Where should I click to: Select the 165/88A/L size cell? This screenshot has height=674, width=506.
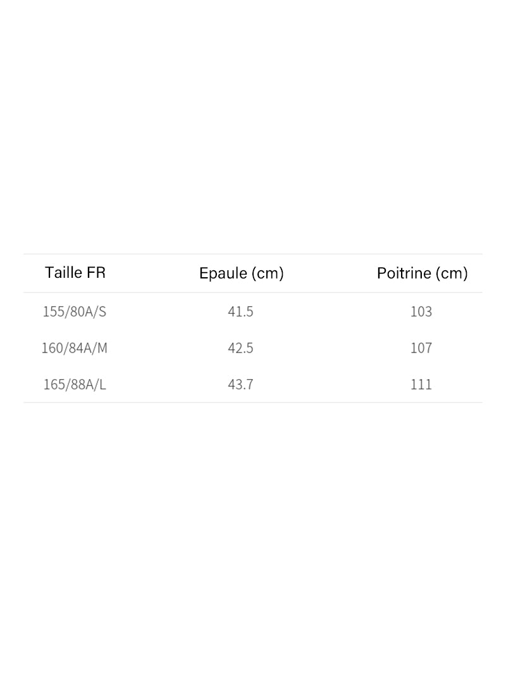pyautogui.click(x=75, y=384)
